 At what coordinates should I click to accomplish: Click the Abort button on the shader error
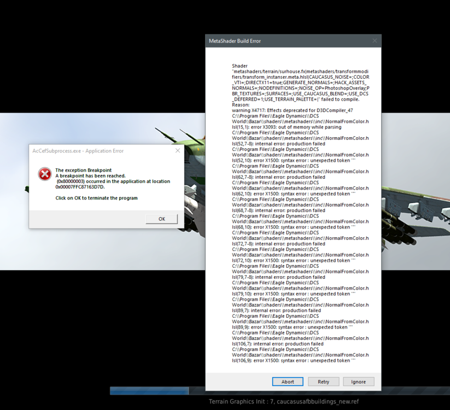(288, 381)
